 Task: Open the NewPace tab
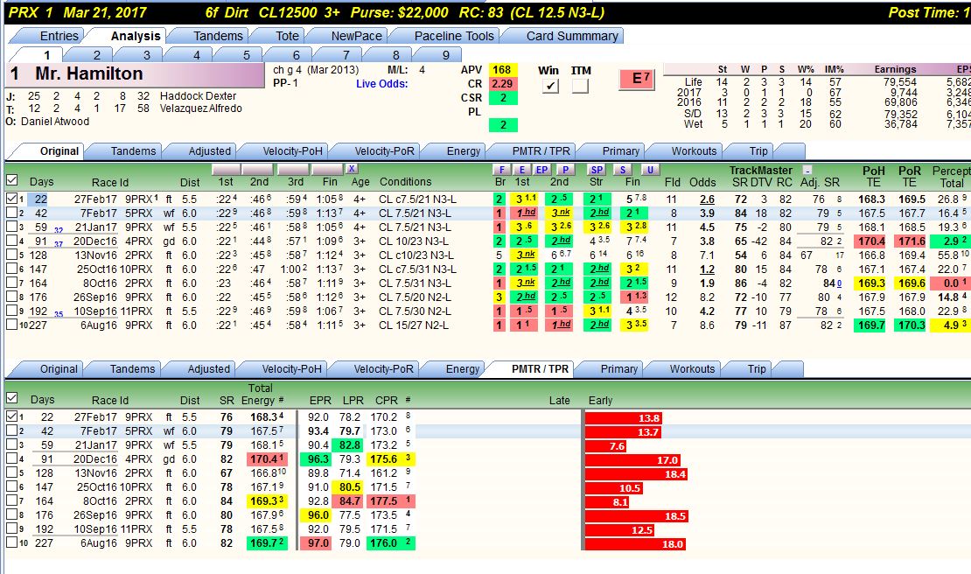pyautogui.click(x=356, y=36)
